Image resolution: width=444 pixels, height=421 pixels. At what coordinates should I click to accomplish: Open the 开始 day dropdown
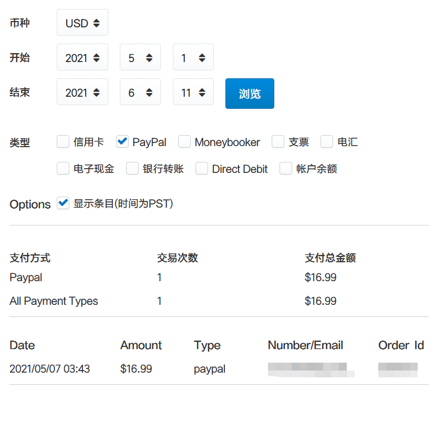pyautogui.click(x=193, y=57)
